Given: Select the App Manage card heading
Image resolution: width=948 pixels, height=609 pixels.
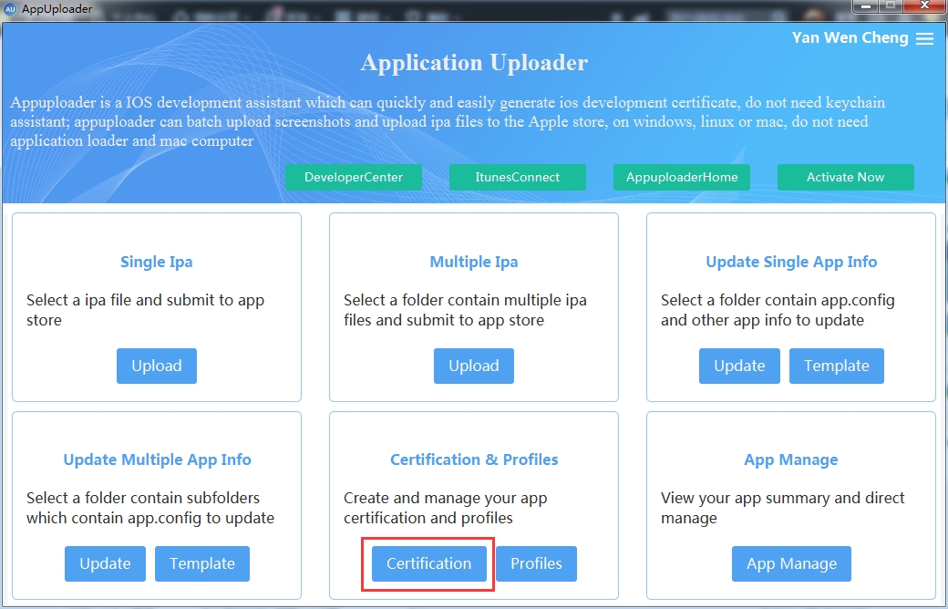Looking at the screenshot, I should 791,459.
